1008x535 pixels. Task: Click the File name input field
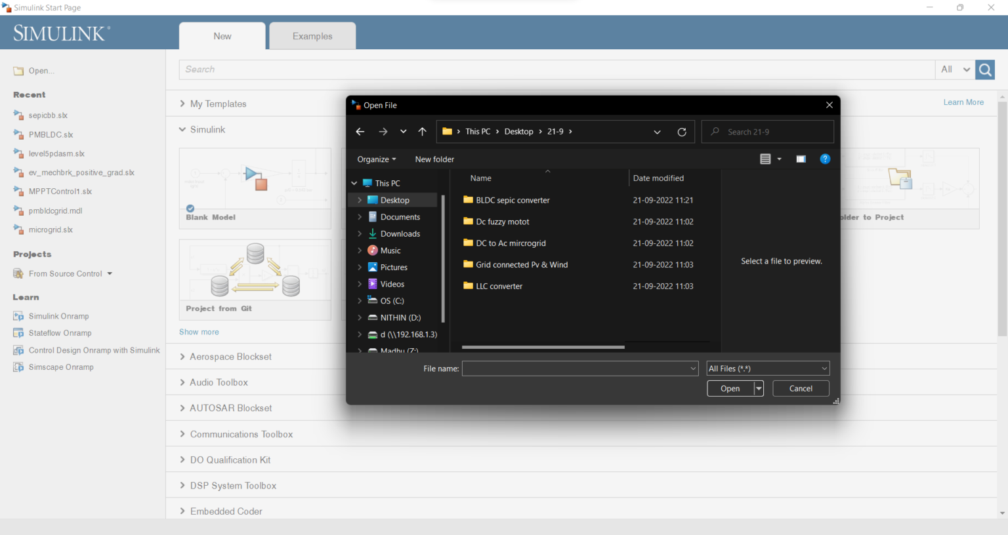click(580, 368)
